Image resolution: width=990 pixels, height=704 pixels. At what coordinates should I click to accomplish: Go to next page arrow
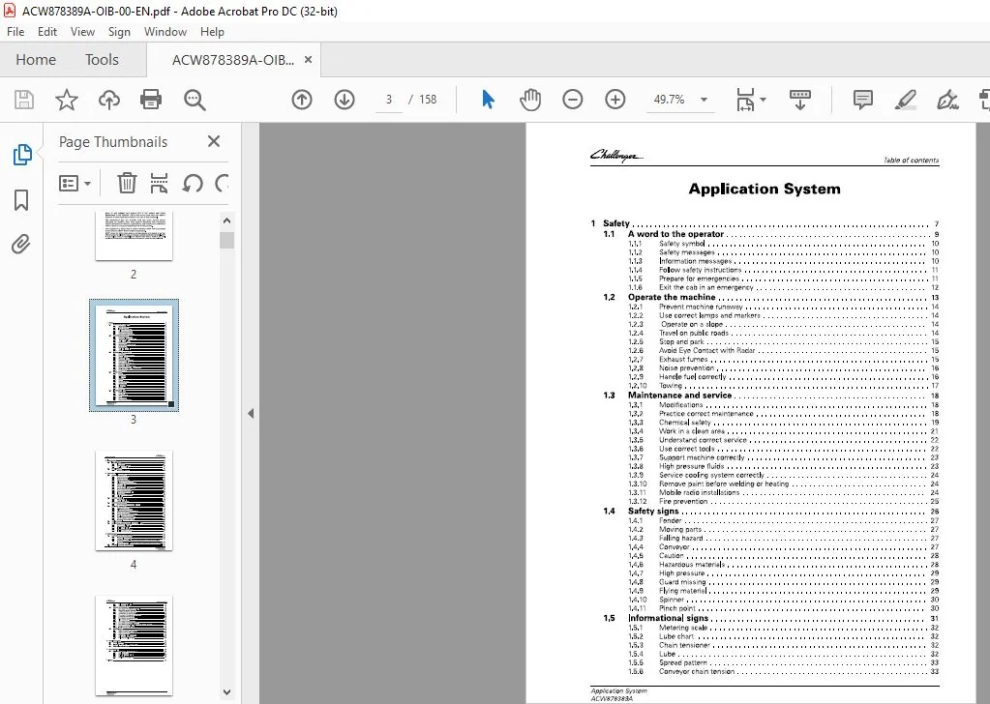345,100
